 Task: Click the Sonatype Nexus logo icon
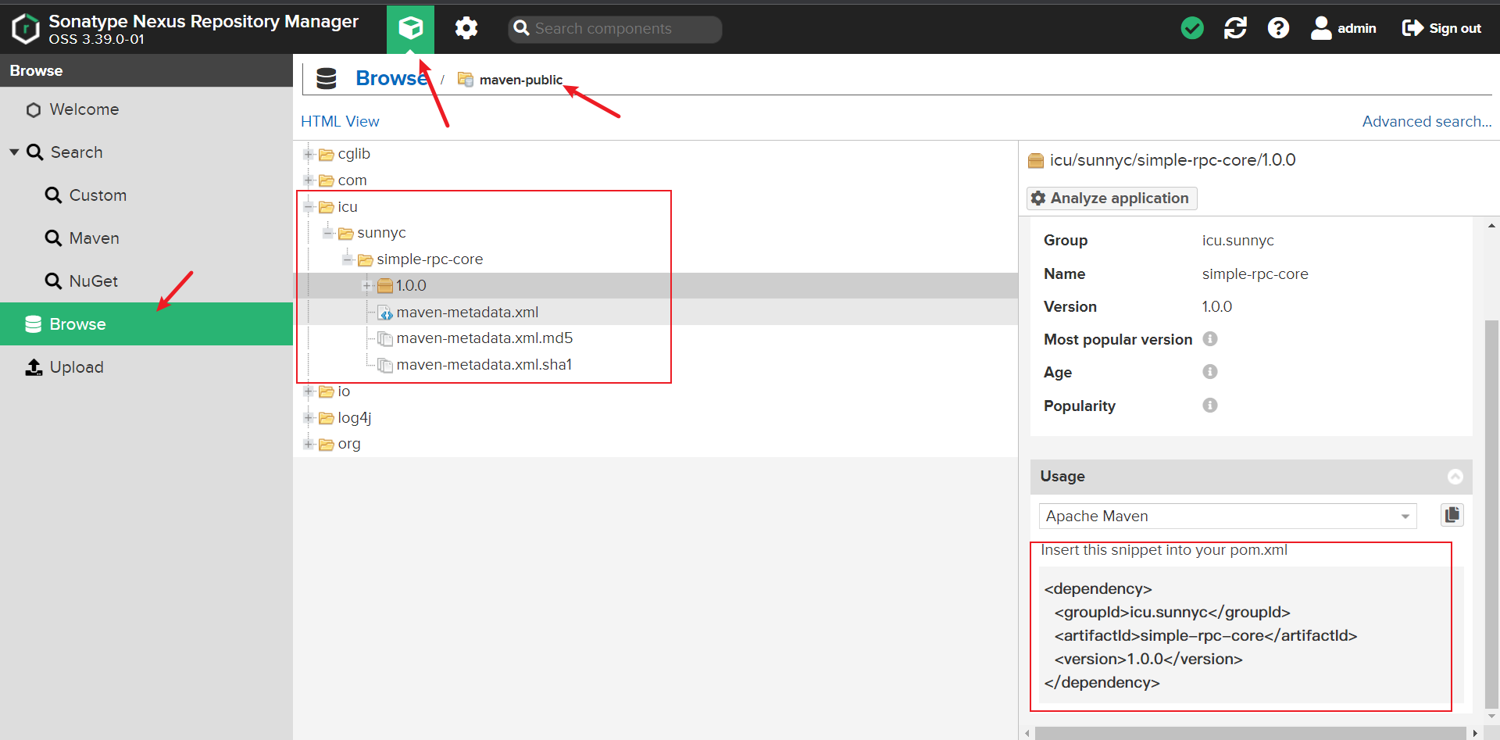[26, 29]
